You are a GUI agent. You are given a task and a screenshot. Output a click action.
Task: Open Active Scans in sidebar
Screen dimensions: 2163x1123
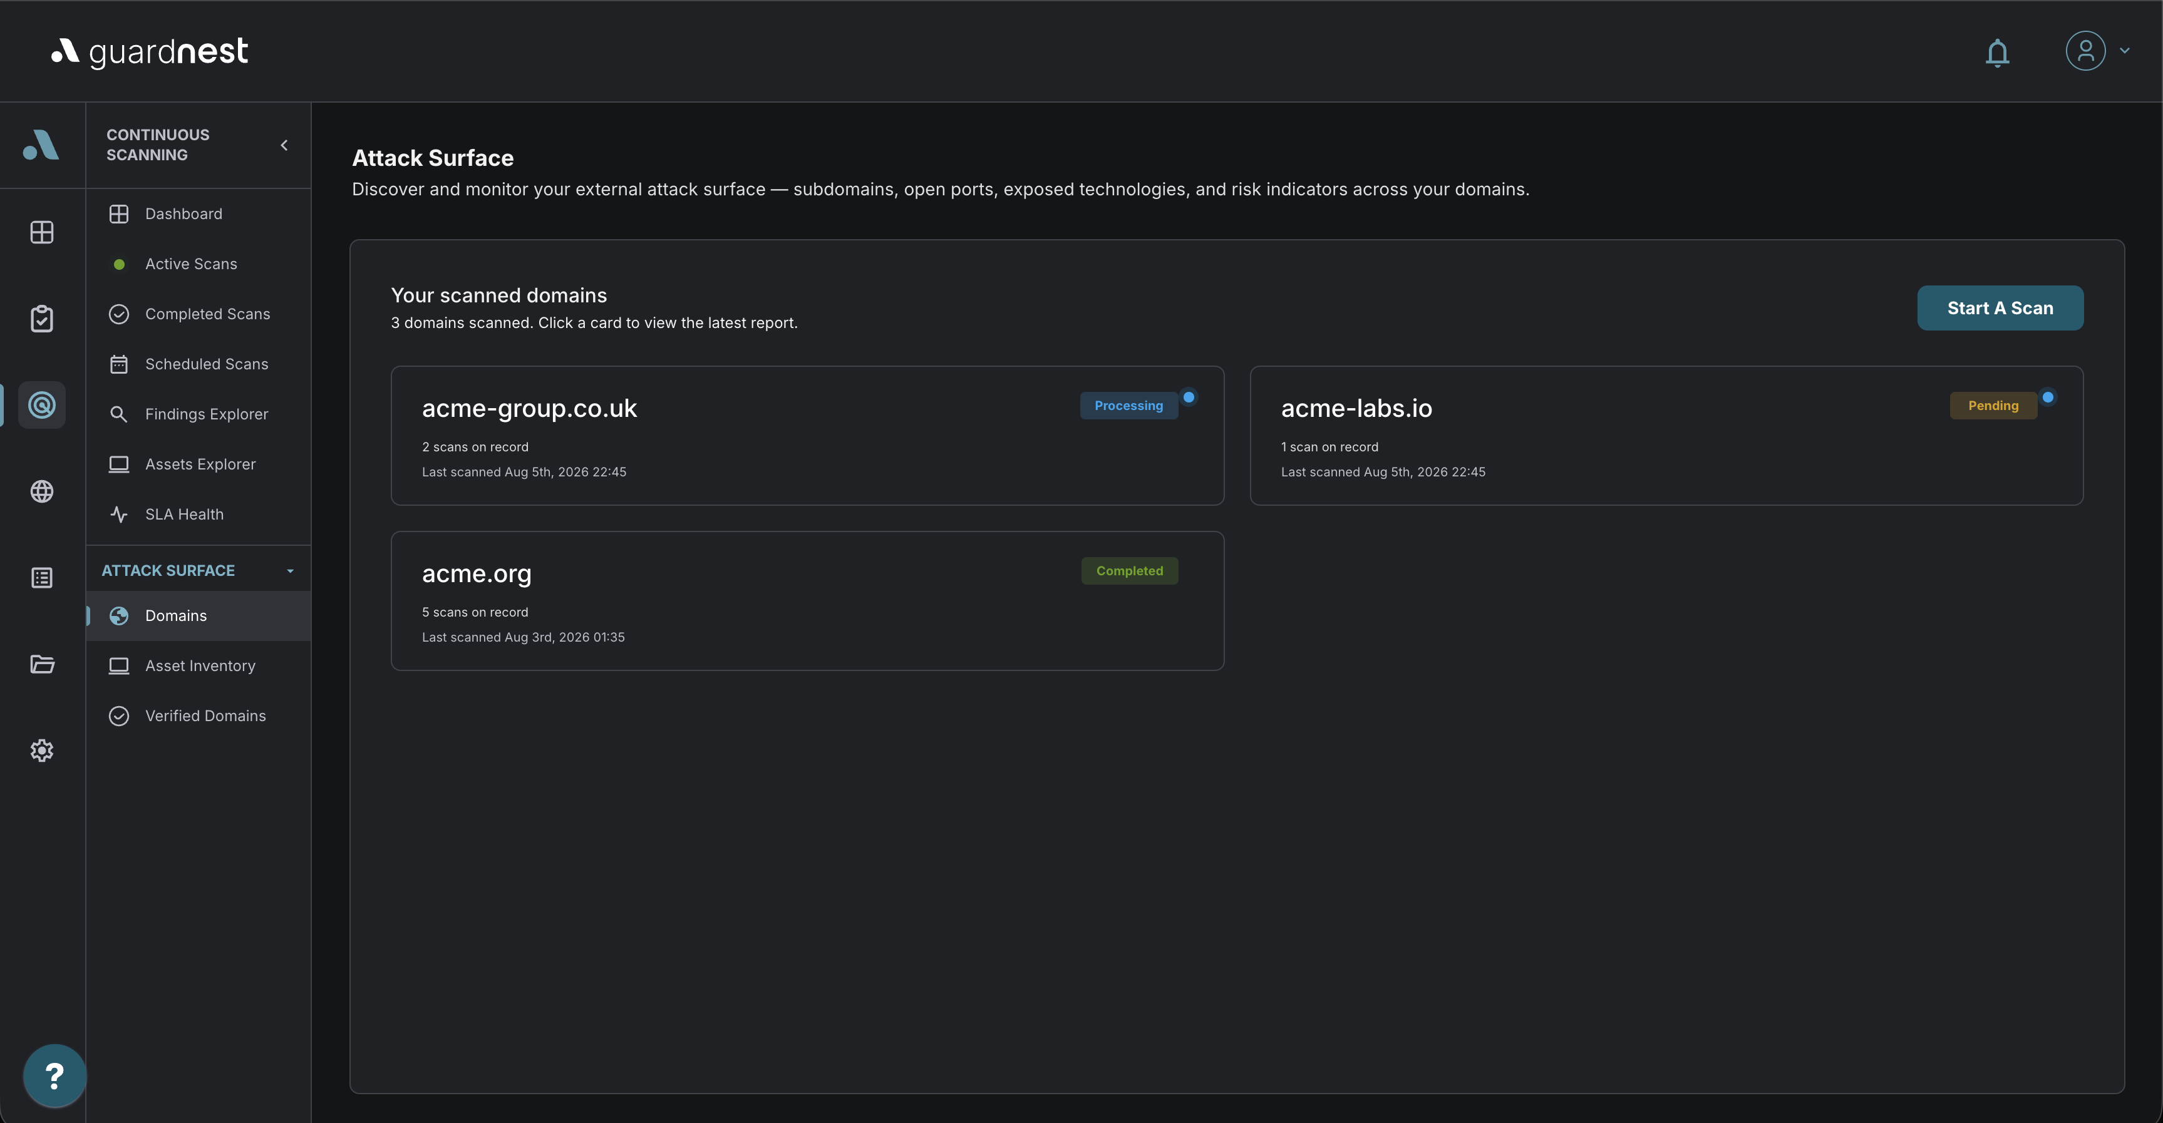coord(198,264)
